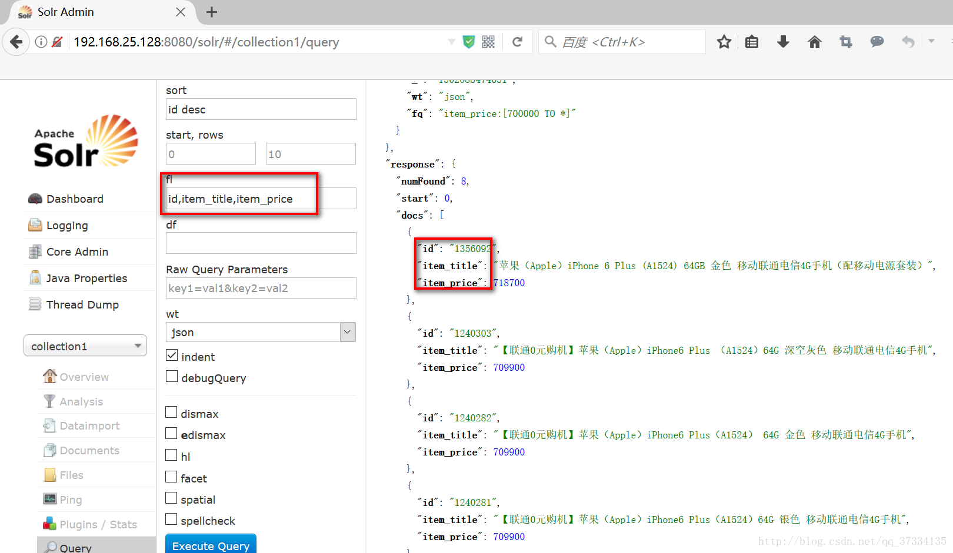This screenshot has width=953, height=553.
Task: Click the empty df input field
Action: click(x=261, y=243)
